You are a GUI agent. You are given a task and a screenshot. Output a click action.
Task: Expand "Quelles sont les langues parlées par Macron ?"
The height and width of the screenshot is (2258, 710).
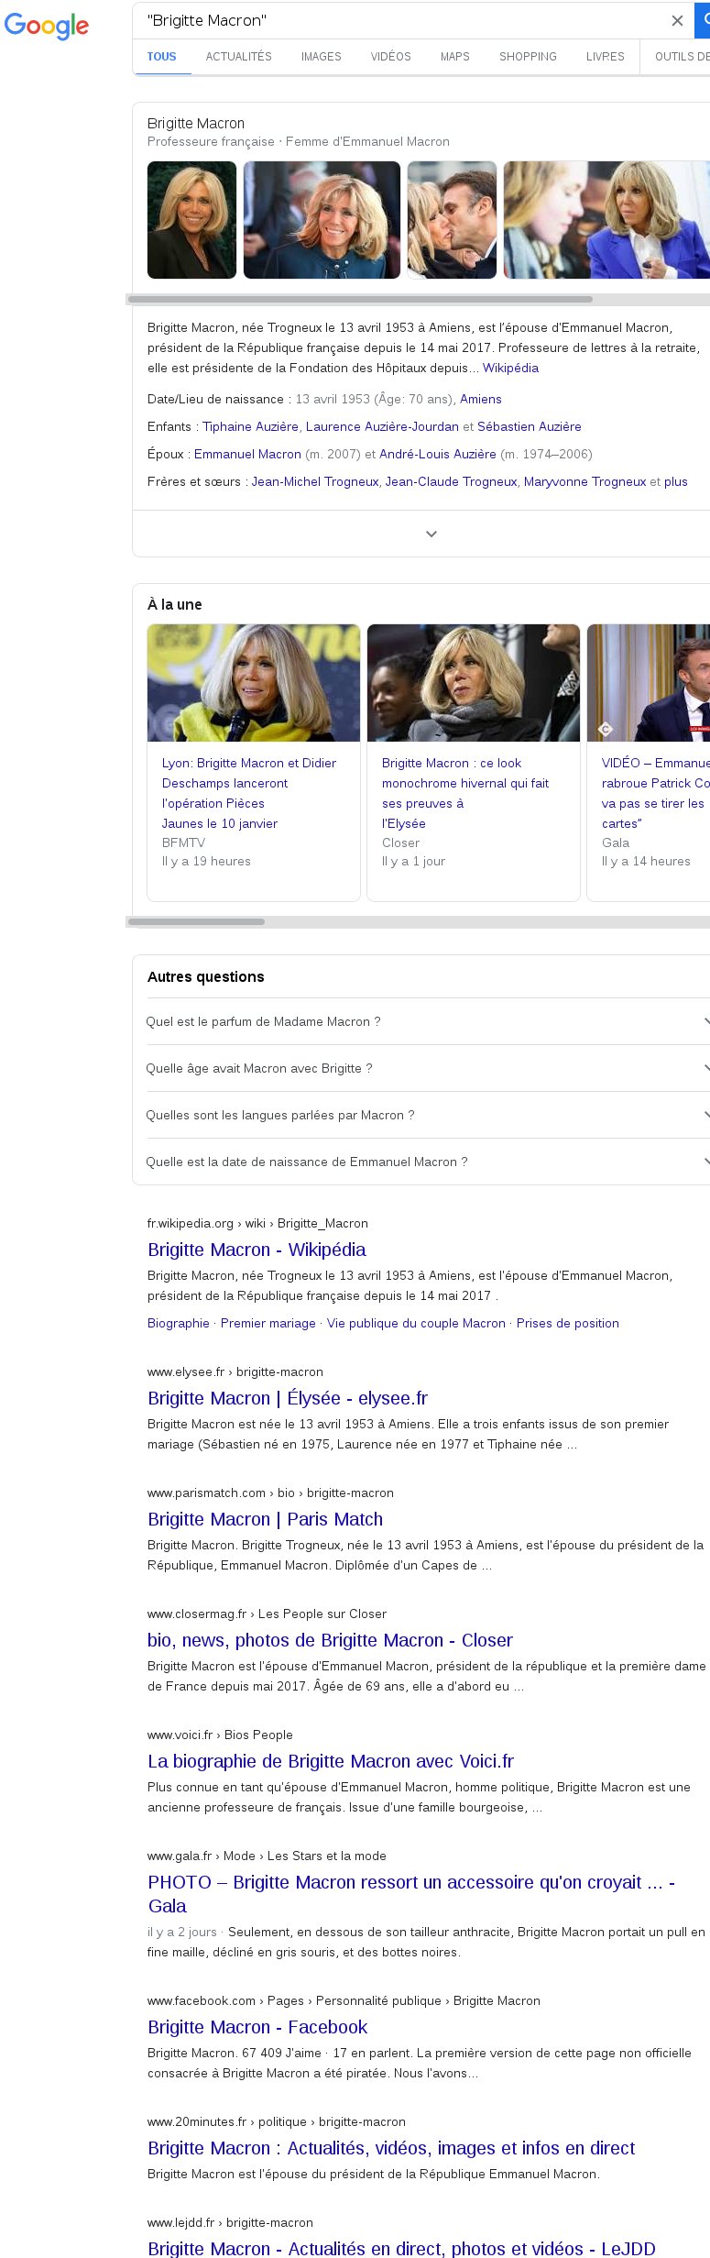(x=428, y=1115)
